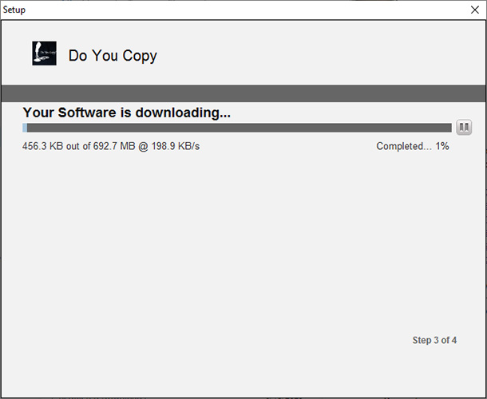The width and height of the screenshot is (487, 399).
Task: Pause the download with the pause button
Action: 464,128
